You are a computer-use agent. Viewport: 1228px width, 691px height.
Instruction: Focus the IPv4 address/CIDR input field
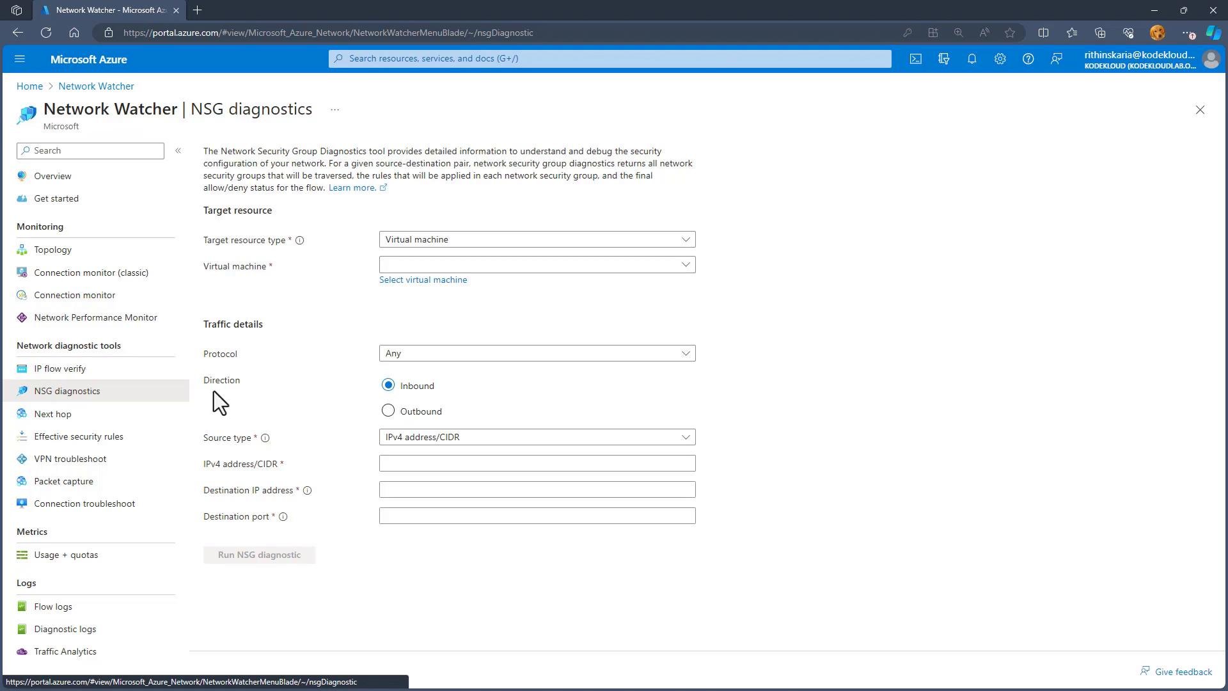point(537,463)
